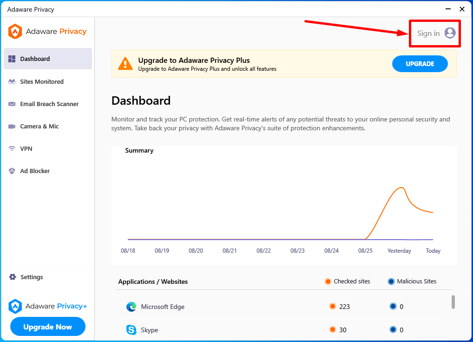This screenshot has width=473, height=342.
Task: Click the Checked sites column label
Action: click(x=352, y=281)
